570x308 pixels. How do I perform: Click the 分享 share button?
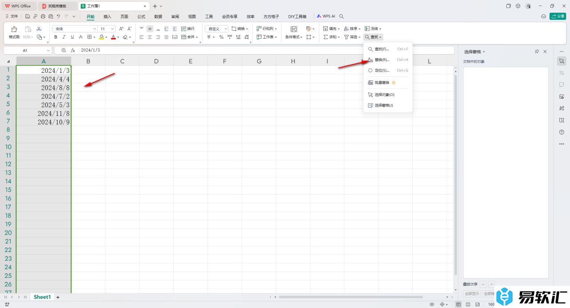click(558, 16)
